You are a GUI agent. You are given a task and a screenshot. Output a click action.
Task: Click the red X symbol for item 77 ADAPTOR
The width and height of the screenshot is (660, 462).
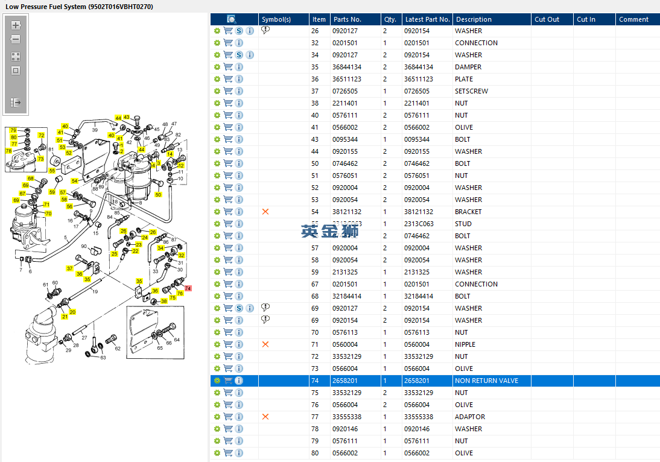[x=265, y=417]
